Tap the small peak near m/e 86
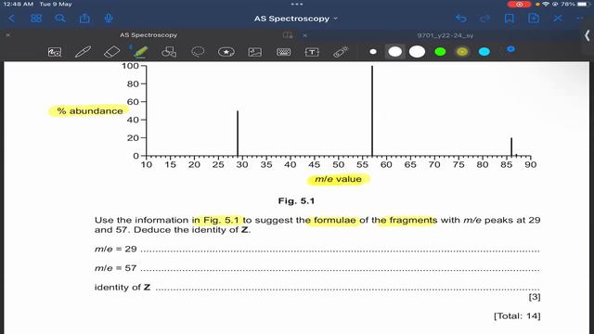The image size is (594, 334). (511, 147)
